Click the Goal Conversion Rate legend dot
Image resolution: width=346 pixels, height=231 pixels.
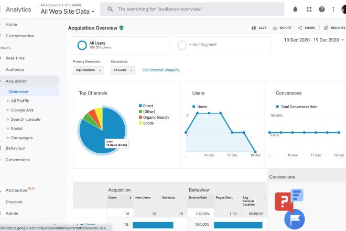point(277,107)
